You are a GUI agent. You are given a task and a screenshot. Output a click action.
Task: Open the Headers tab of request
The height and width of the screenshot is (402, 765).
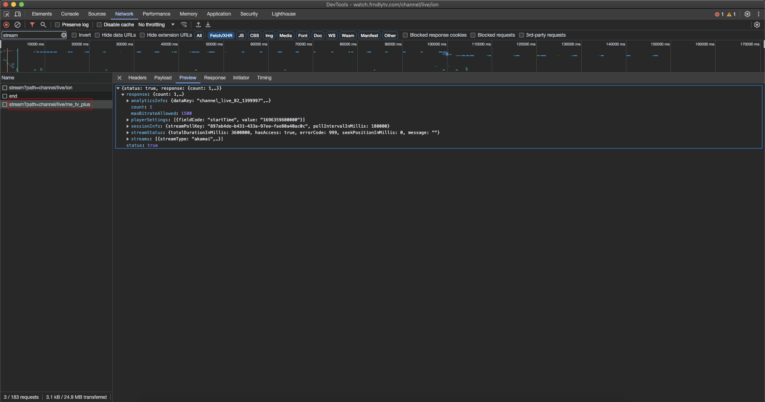click(x=137, y=78)
